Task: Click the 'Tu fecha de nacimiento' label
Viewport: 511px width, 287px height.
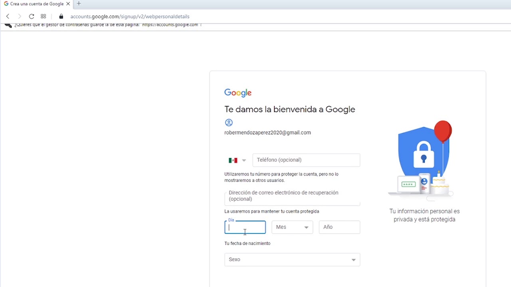Action: coord(248,243)
